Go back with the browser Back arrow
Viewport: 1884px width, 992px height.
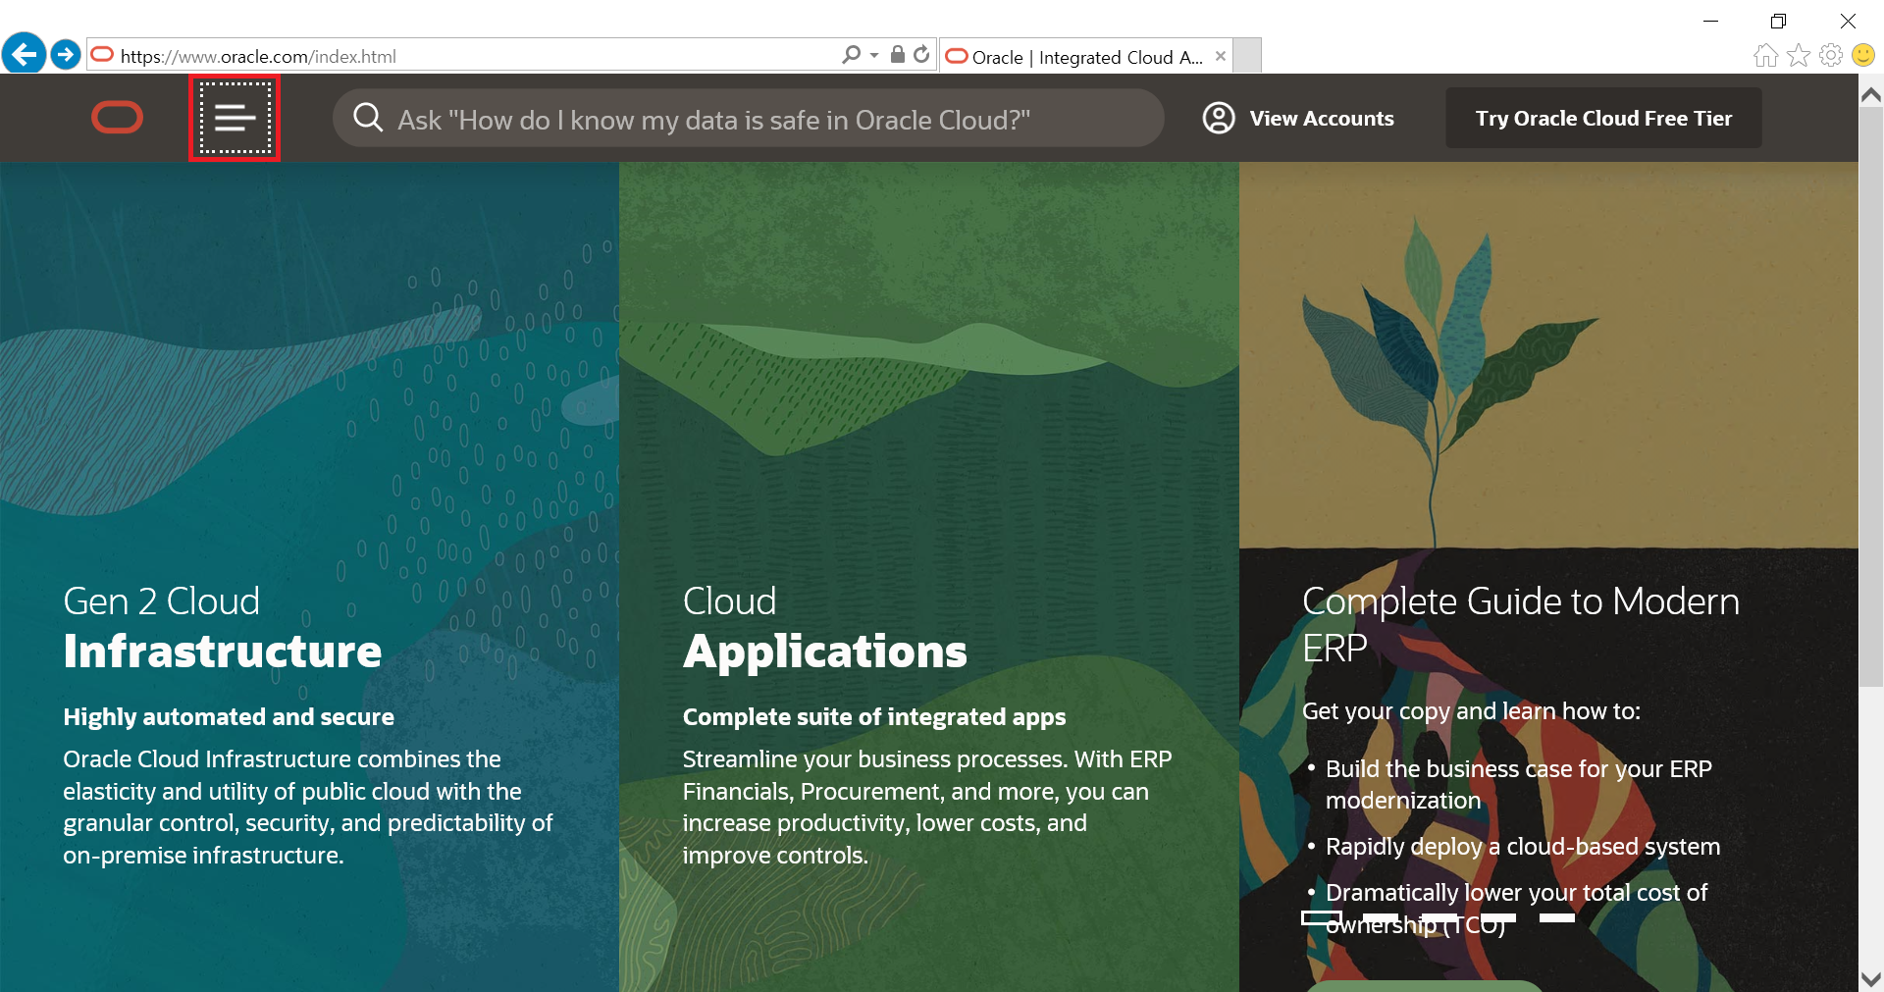coord(24,53)
